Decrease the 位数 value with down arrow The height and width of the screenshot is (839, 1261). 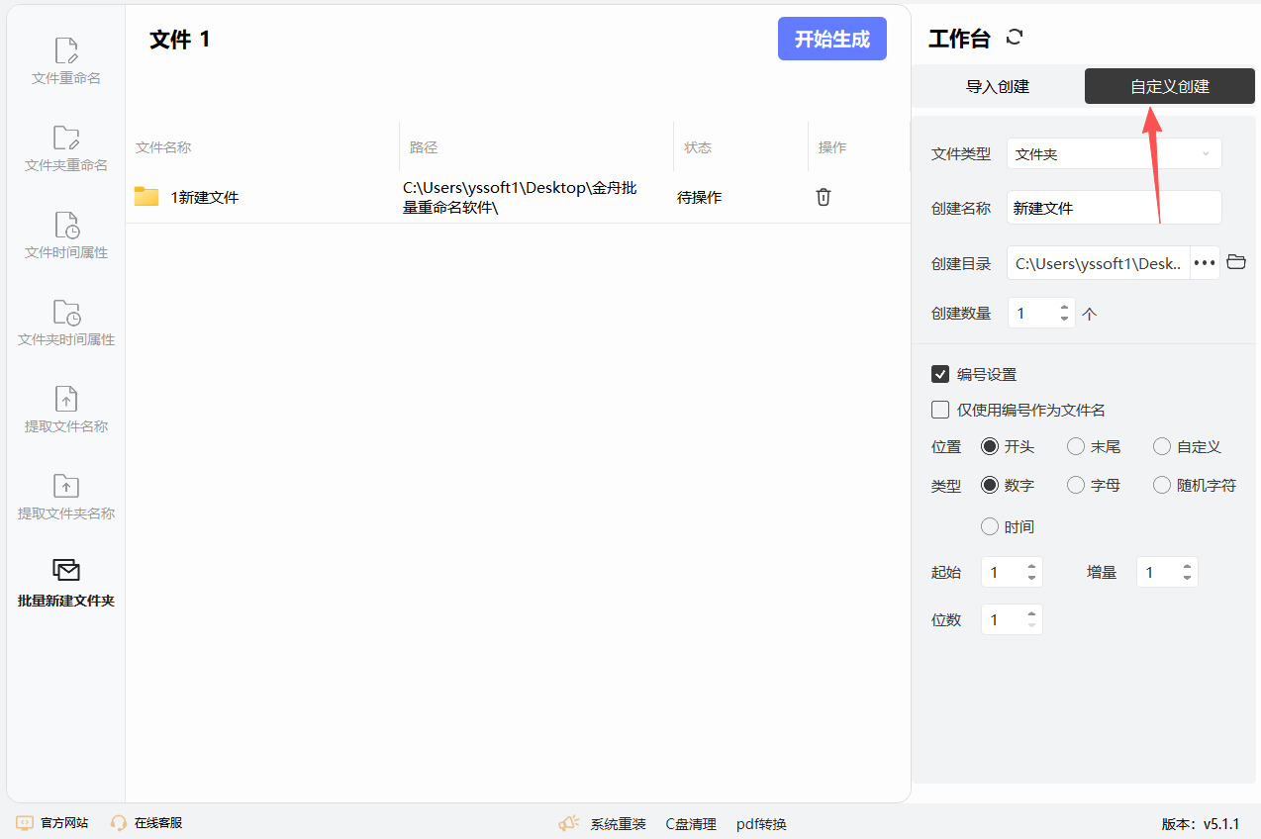tap(1031, 625)
